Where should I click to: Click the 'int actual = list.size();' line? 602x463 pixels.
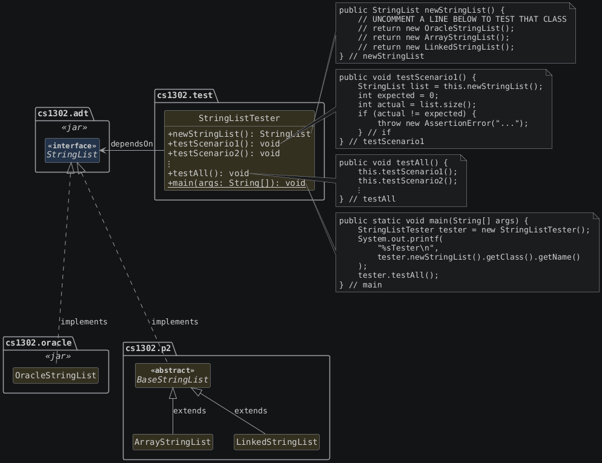click(x=417, y=105)
